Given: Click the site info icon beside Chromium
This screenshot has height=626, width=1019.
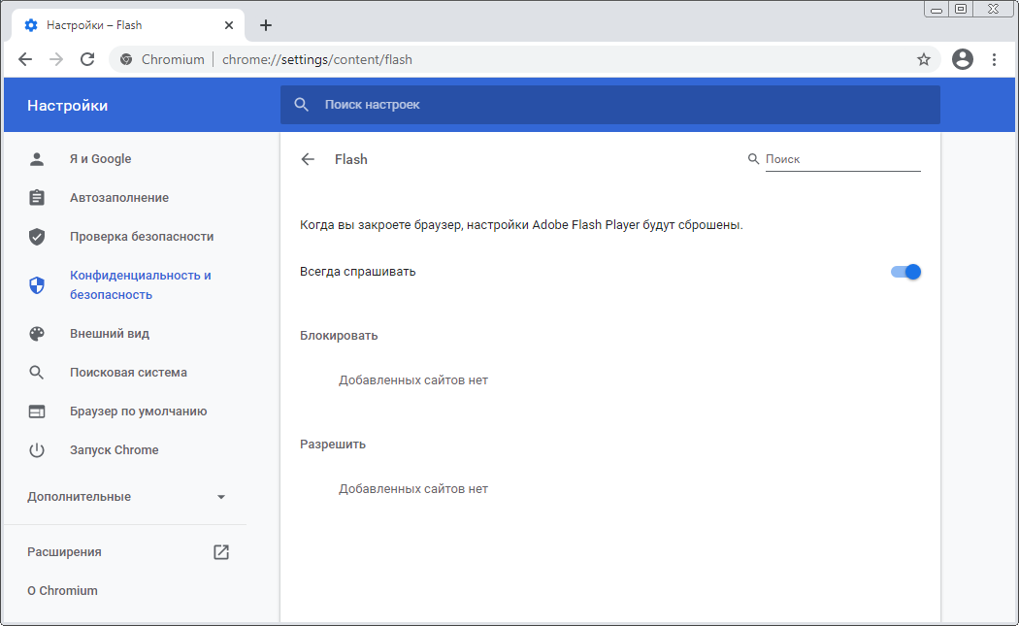Looking at the screenshot, I should coord(126,59).
